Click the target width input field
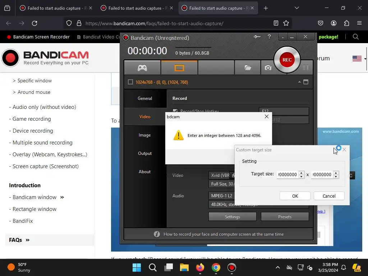Screen dimensions: 368x276 287,175
